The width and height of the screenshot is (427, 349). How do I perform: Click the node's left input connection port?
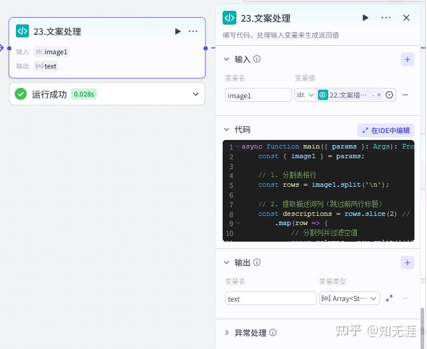(x=9, y=48)
